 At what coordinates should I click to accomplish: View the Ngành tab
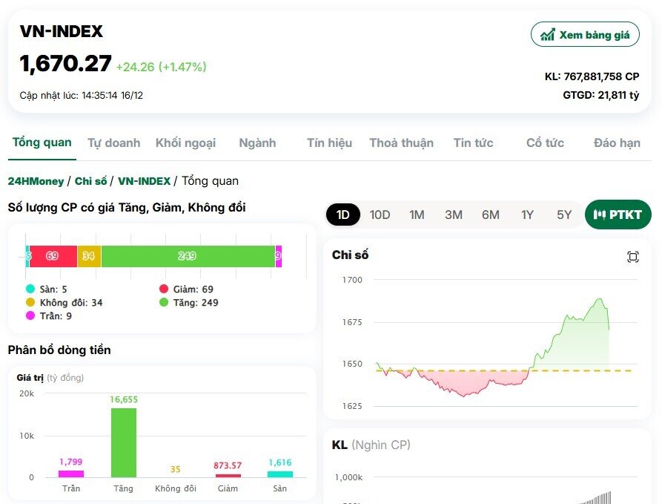[257, 143]
